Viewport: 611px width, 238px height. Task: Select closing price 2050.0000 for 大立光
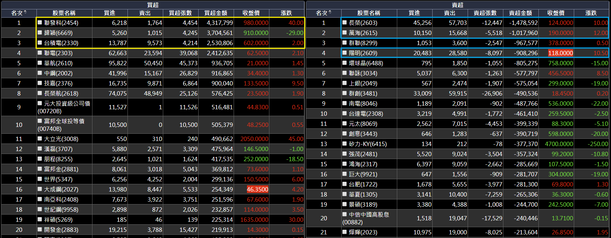click(x=254, y=139)
